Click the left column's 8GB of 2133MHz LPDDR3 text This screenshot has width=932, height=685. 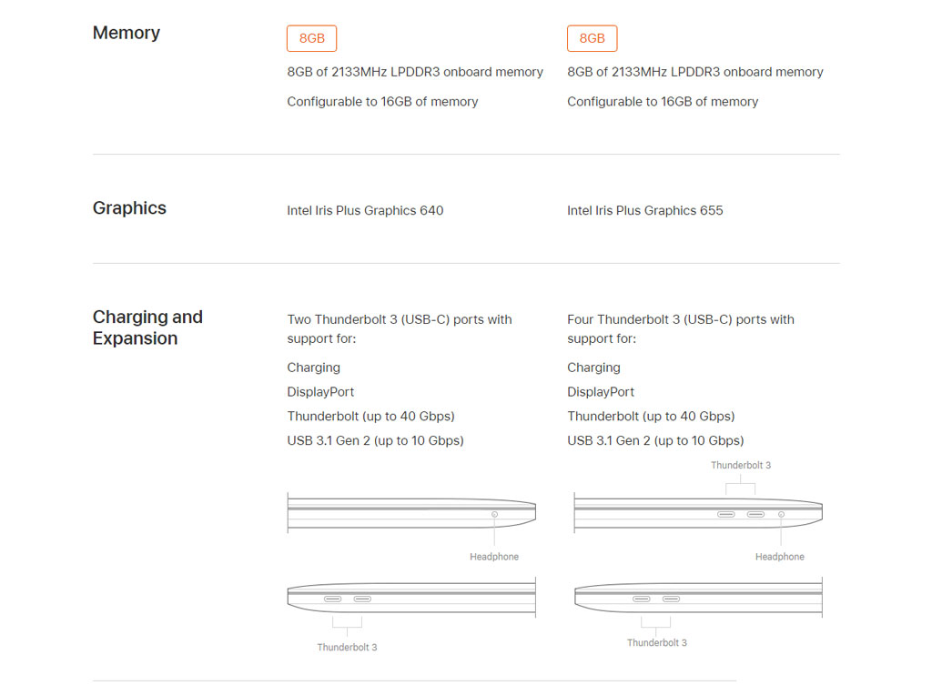point(415,72)
